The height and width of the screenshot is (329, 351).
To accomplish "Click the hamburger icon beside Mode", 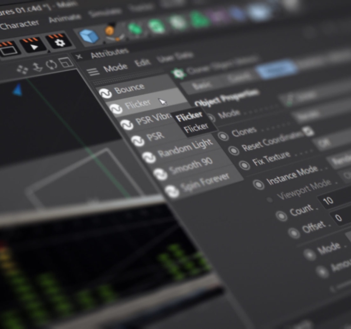I will click(93, 72).
